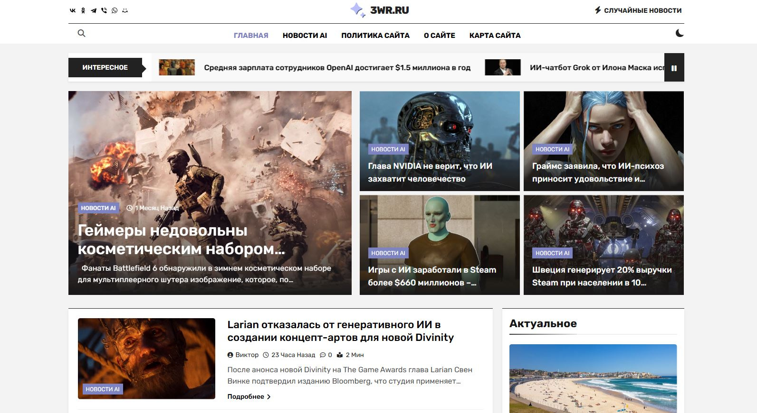The width and height of the screenshot is (757, 413).
Task: Open author Виктор's page
Action: pyautogui.click(x=247, y=355)
